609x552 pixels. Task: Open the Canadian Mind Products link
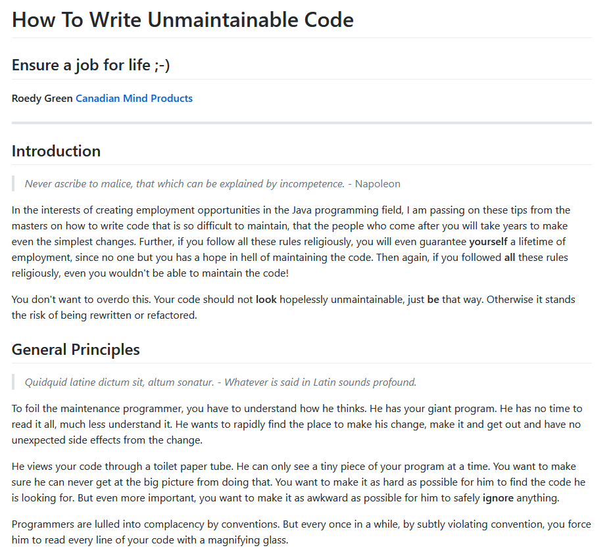[134, 98]
